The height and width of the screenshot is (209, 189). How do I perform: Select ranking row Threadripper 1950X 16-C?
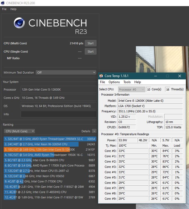pyautogui.click(x=50, y=155)
